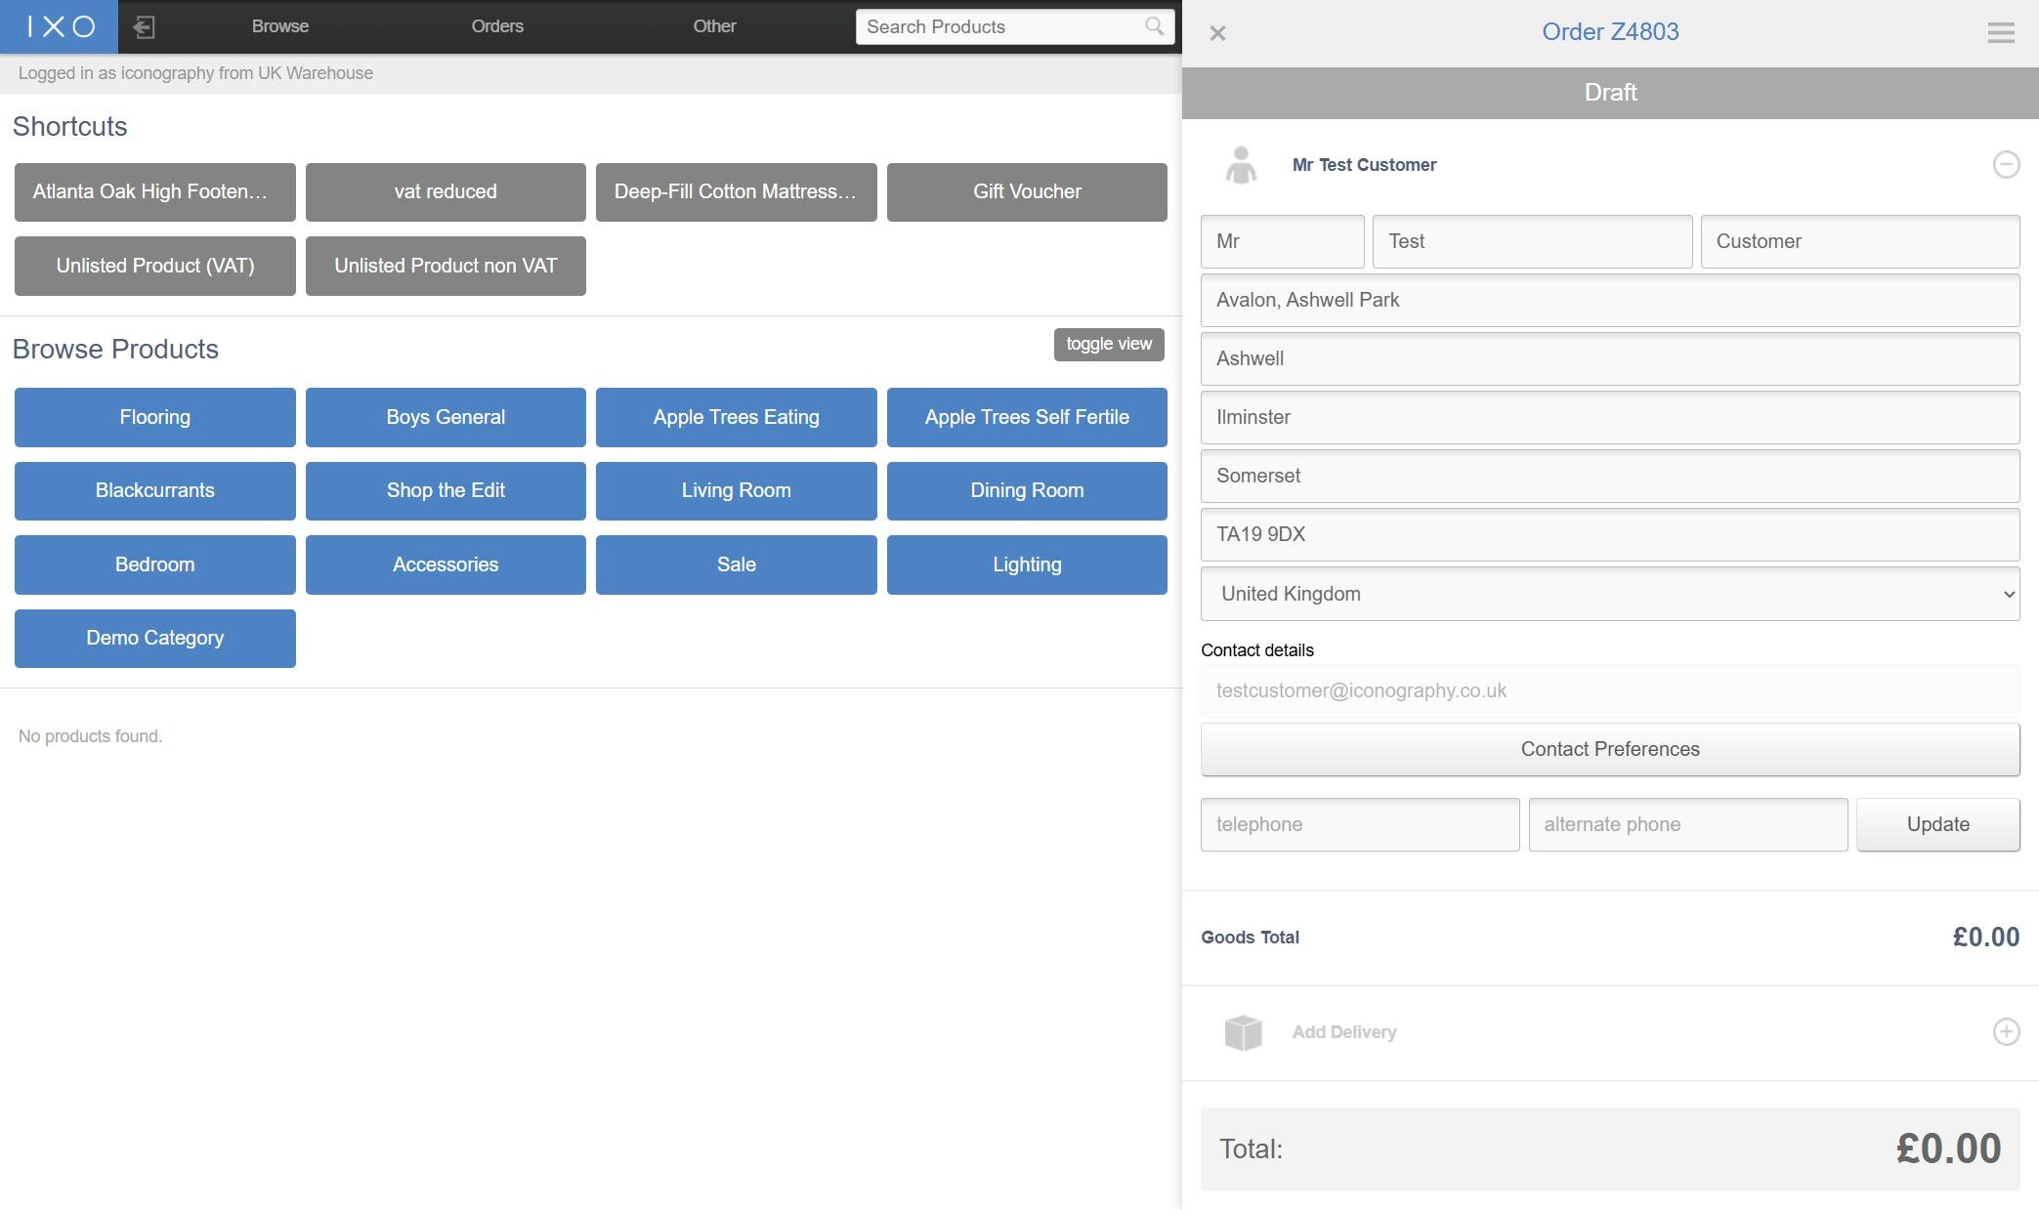The height and width of the screenshot is (1210, 2039).
Task: Click the Update button
Action: (x=1937, y=824)
